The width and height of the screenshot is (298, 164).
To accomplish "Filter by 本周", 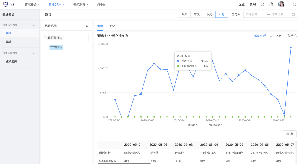I will click(x=209, y=14).
